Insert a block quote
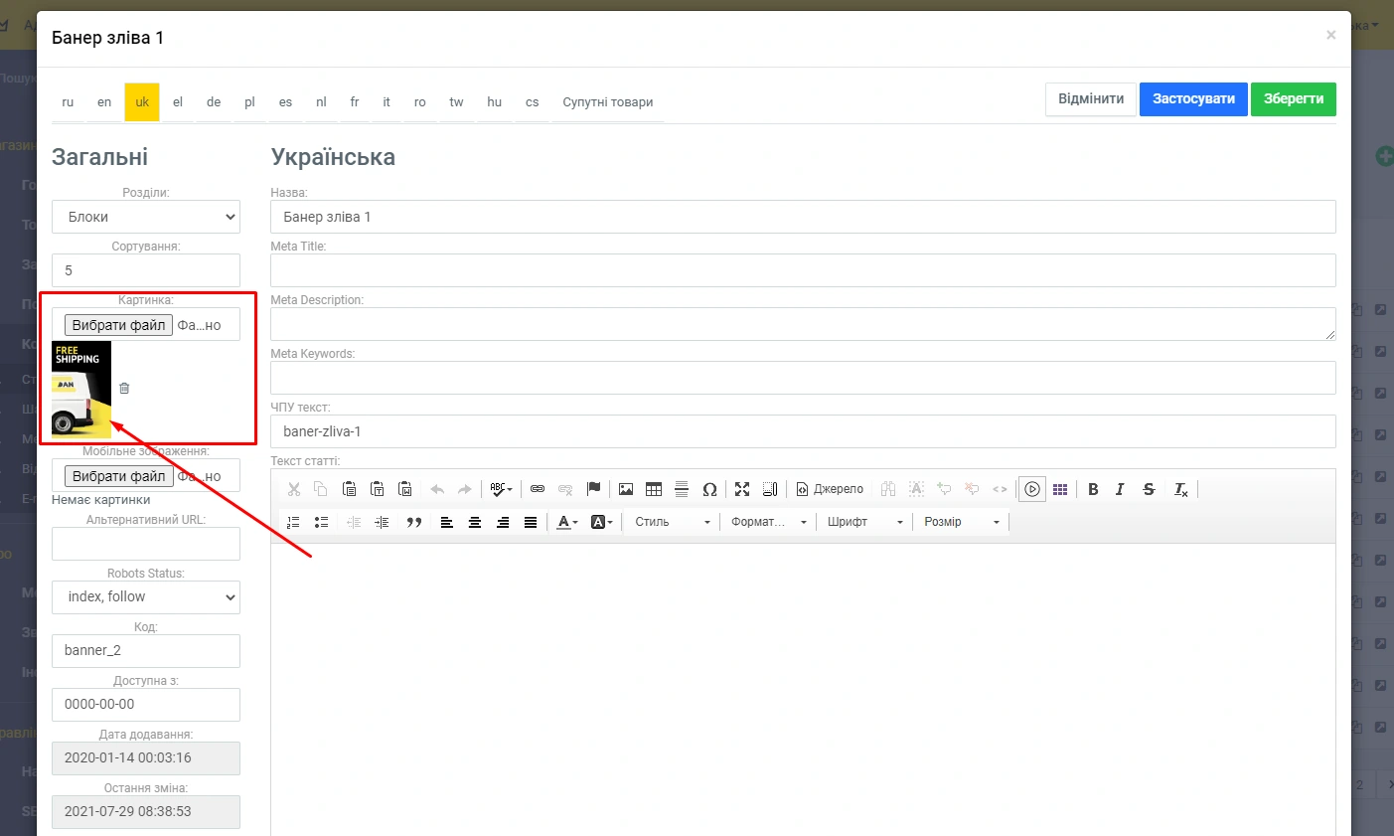Screen dimensions: 1394x836 click(x=414, y=522)
